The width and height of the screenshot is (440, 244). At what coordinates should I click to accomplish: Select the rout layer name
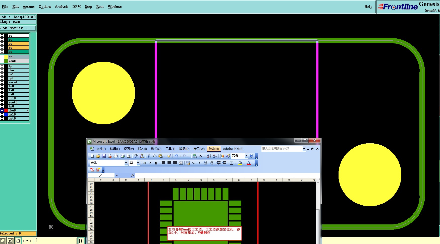pos(19,61)
